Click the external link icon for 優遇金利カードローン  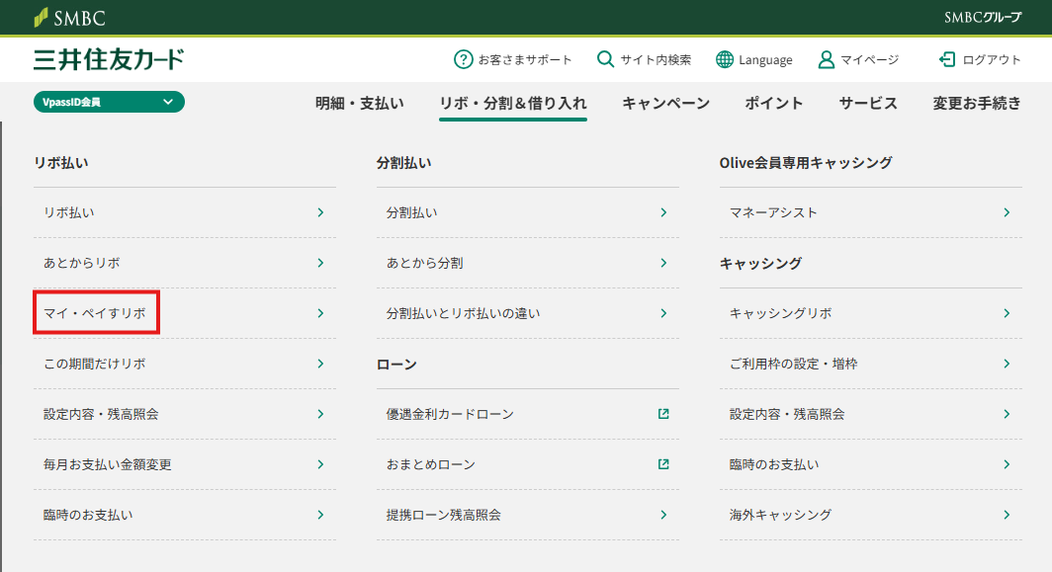point(663,414)
